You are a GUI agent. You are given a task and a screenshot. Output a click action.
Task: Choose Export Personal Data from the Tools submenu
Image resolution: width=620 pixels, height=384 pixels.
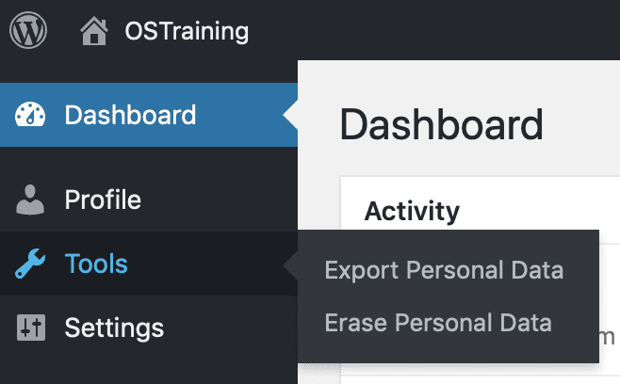pos(444,271)
